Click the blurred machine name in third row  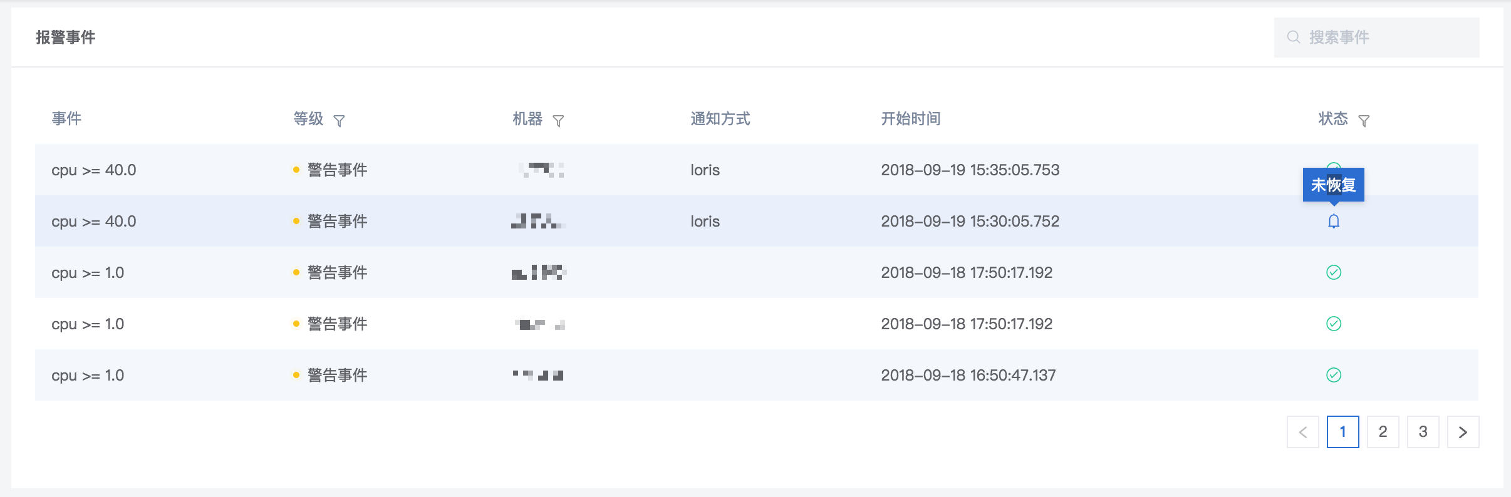[x=539, y=272]
